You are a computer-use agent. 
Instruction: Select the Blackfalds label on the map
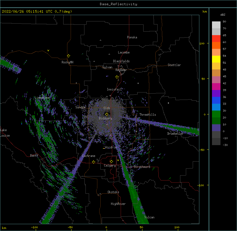121,61
